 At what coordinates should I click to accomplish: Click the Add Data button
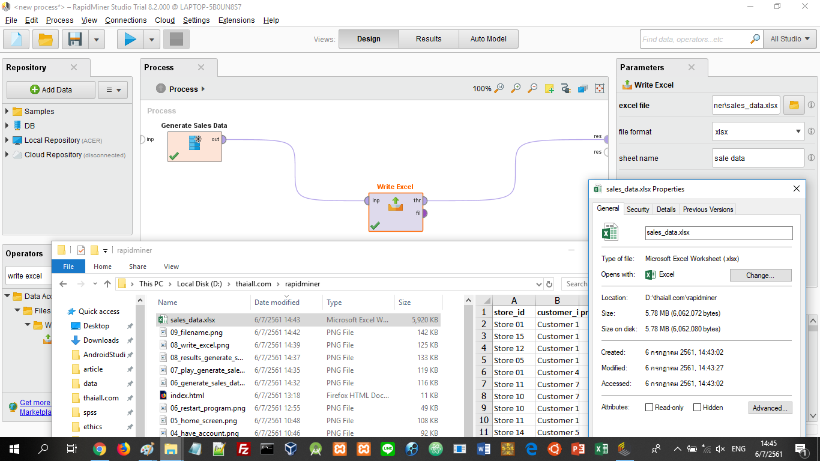click(51, 90)
